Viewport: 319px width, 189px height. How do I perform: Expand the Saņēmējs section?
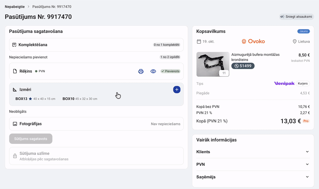point(253,177)
